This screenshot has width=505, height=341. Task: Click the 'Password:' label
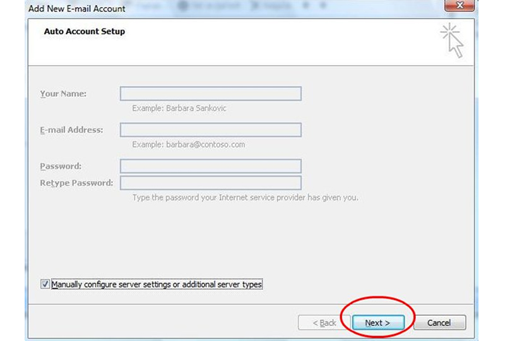pos(61,167)
